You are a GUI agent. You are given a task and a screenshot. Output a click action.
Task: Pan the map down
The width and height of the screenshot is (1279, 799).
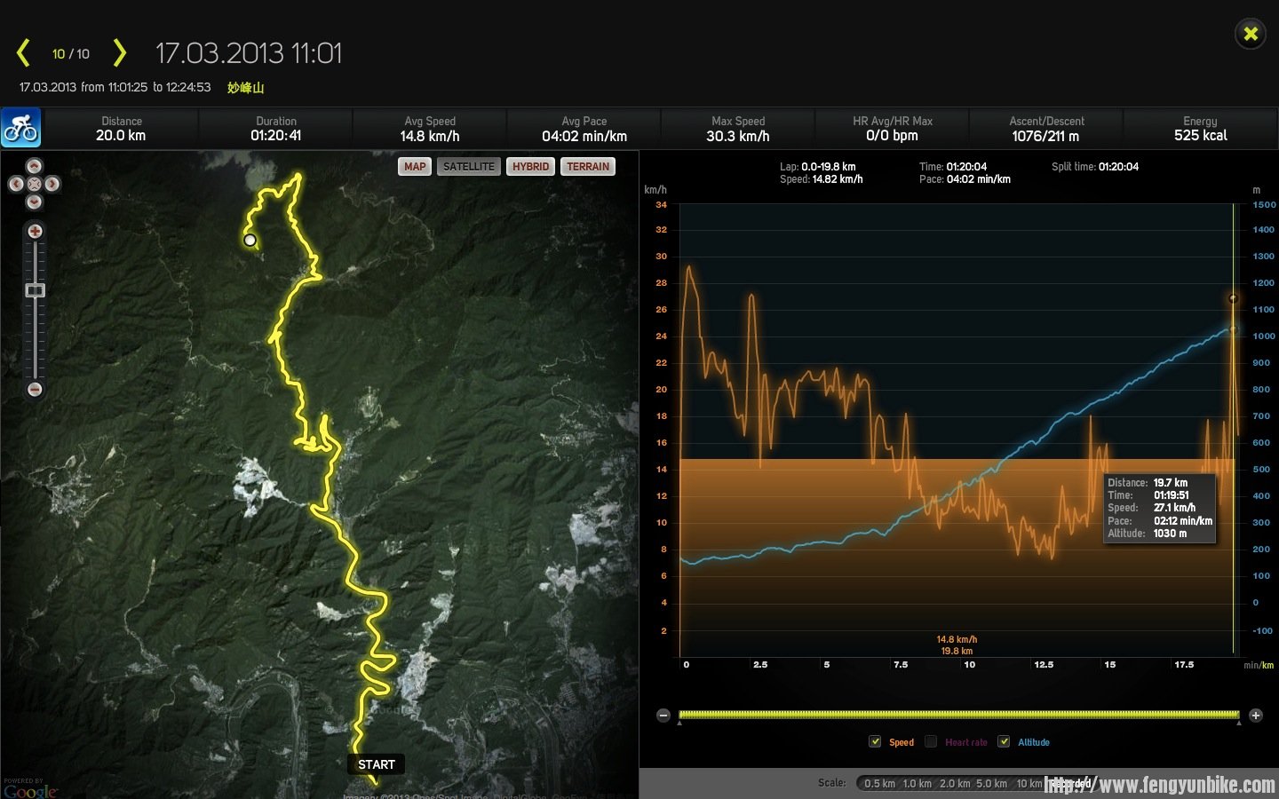(x=35, y=202)
